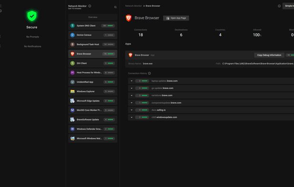Select System DNS Client in the app list

pos(93,26)
